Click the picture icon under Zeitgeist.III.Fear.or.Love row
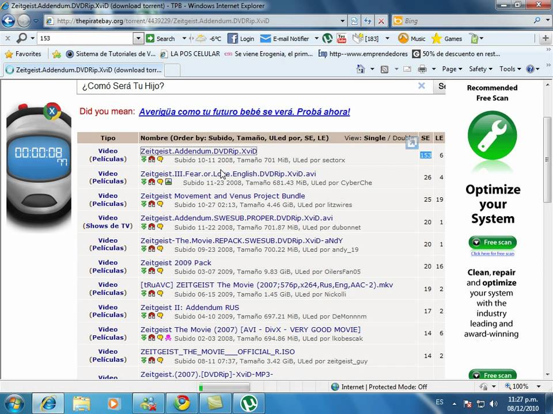This screenshot has height=414, width=553. [x=169, y=182]
